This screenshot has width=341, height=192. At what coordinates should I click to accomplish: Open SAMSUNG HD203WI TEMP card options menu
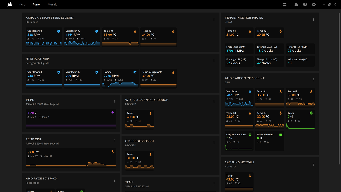pos(214,184)
